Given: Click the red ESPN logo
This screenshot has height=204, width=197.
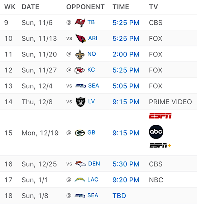Looking at the screenshot, I should 160,116.
